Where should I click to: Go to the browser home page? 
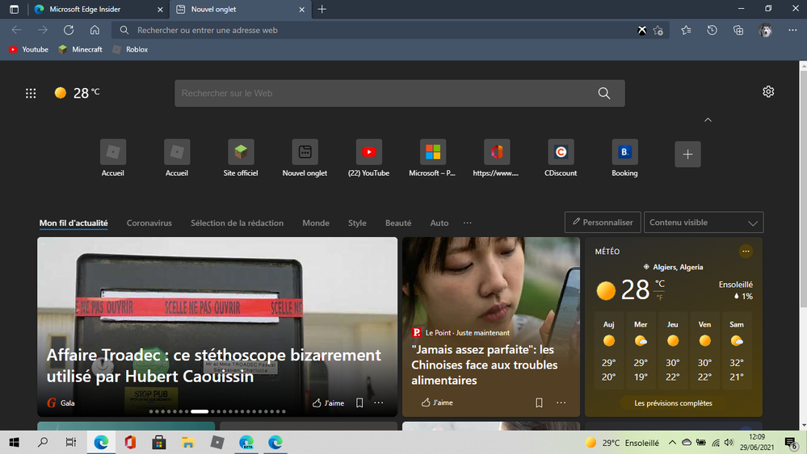[x=95, y=30]
